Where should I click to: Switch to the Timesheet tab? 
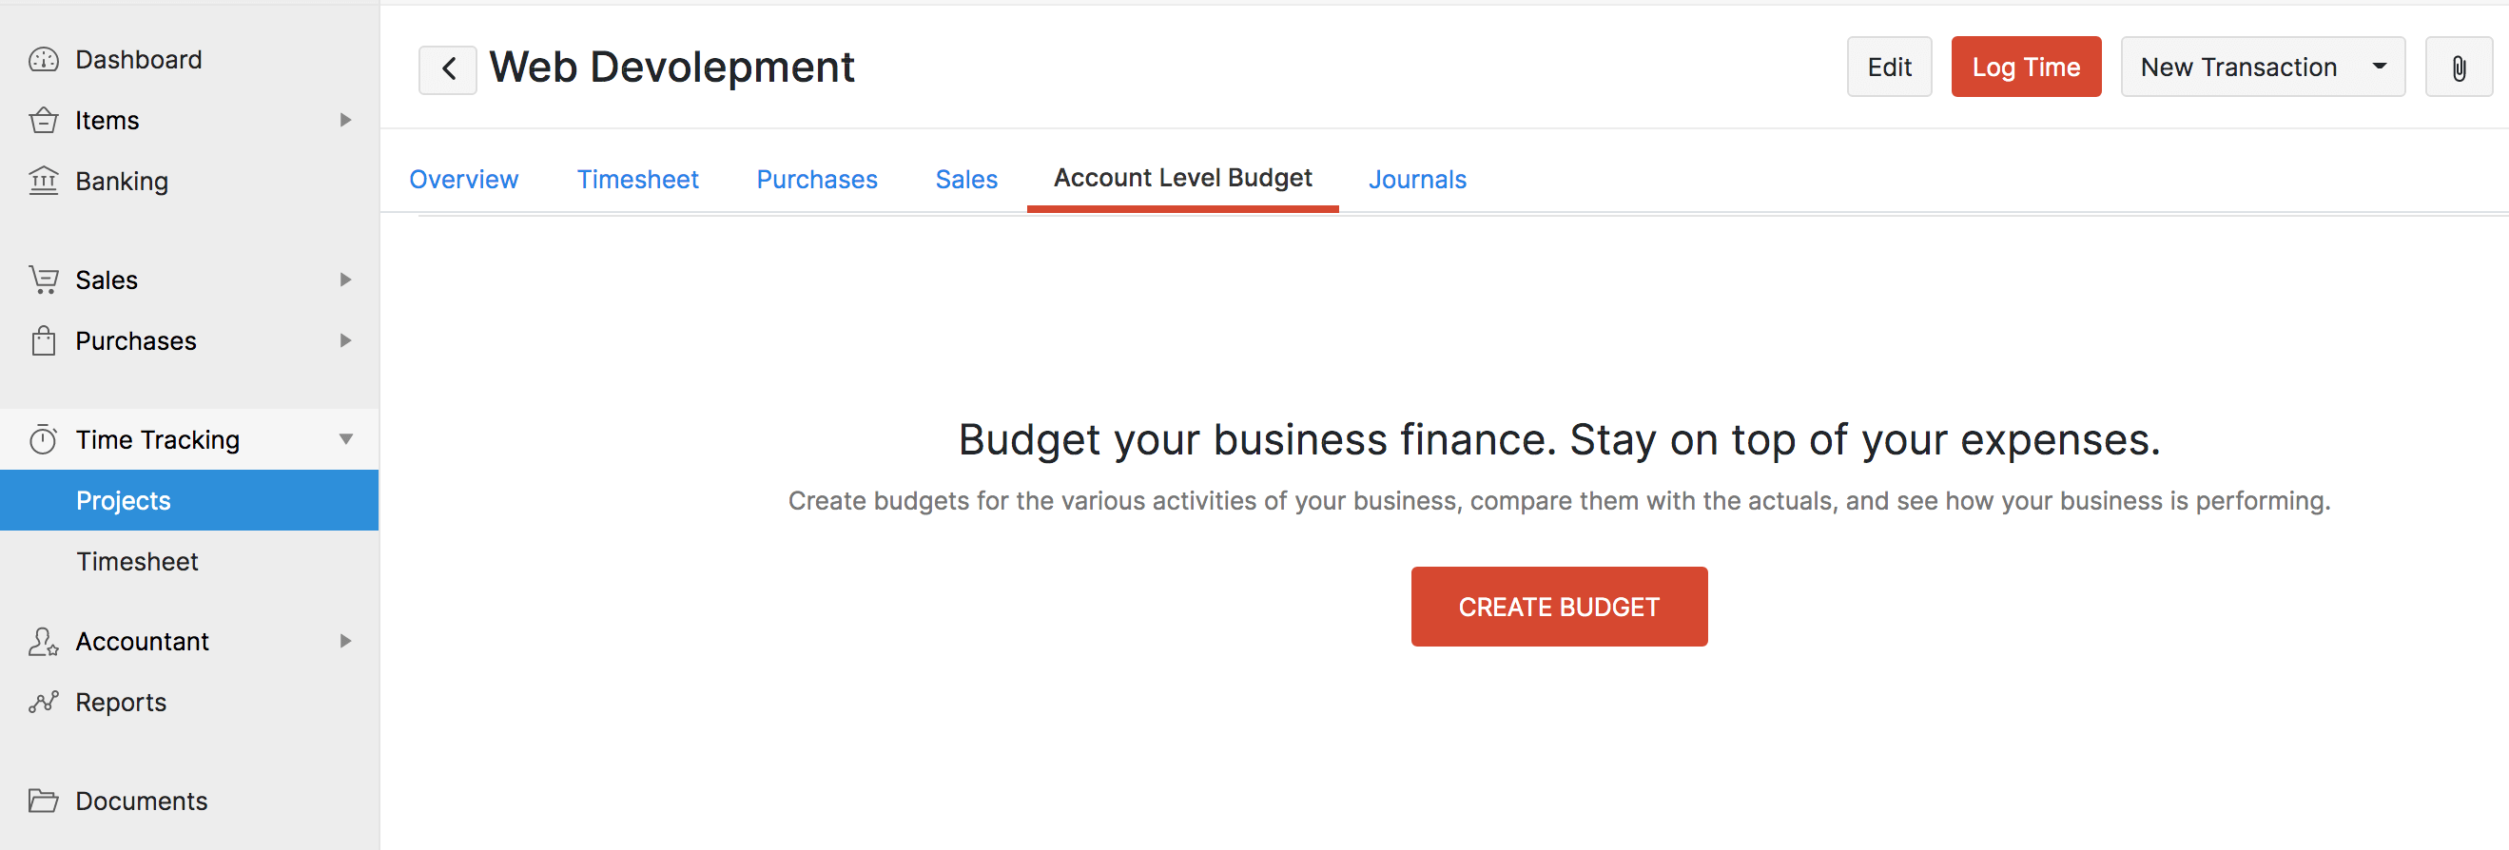click(638, 179)
